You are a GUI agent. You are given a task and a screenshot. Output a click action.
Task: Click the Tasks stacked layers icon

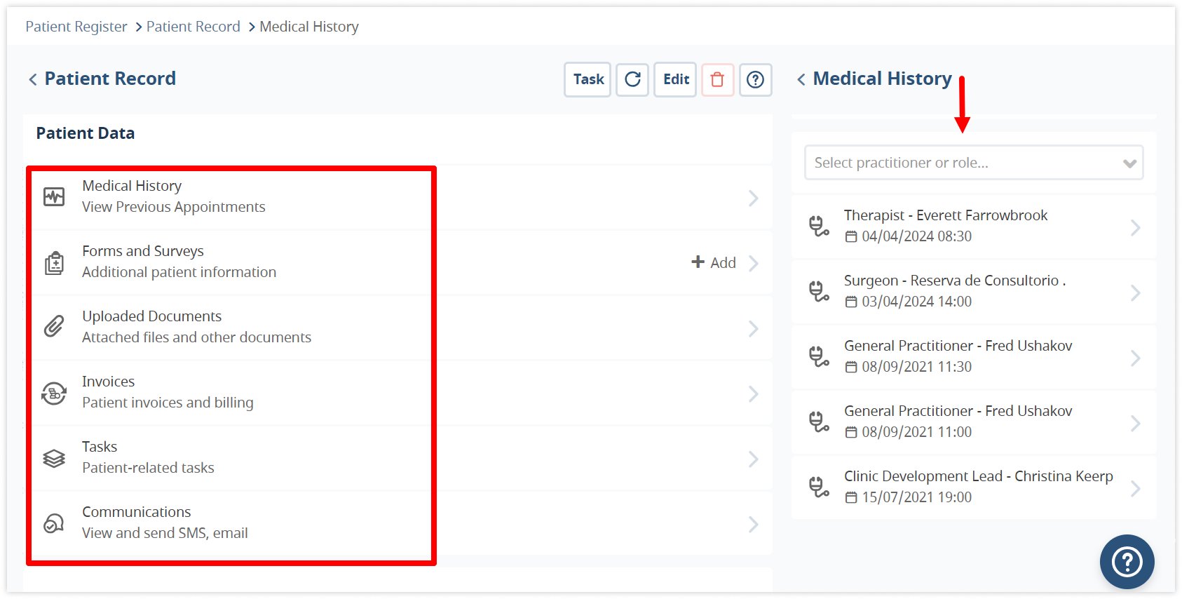point(54,459)
